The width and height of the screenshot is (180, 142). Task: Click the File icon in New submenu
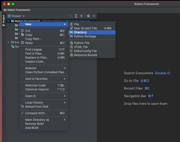pyautogui.click(x=71, y=24)
